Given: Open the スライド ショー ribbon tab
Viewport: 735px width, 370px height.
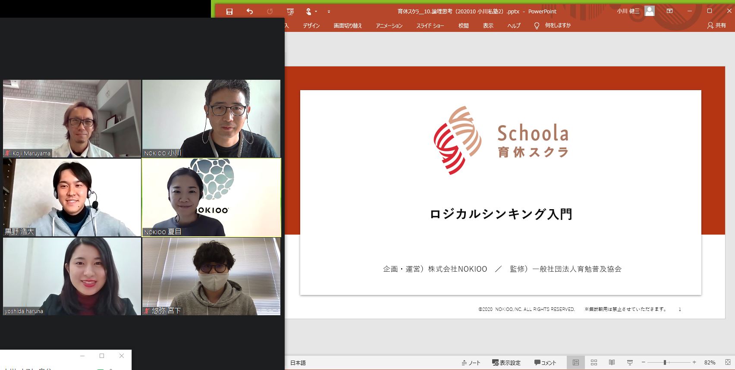Looking at the screenshot, I should pos(430,26).
